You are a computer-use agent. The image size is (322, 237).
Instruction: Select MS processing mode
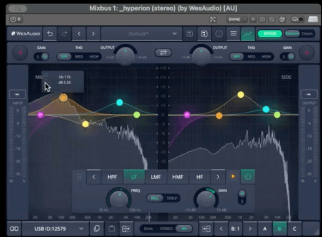click(184, 229)
